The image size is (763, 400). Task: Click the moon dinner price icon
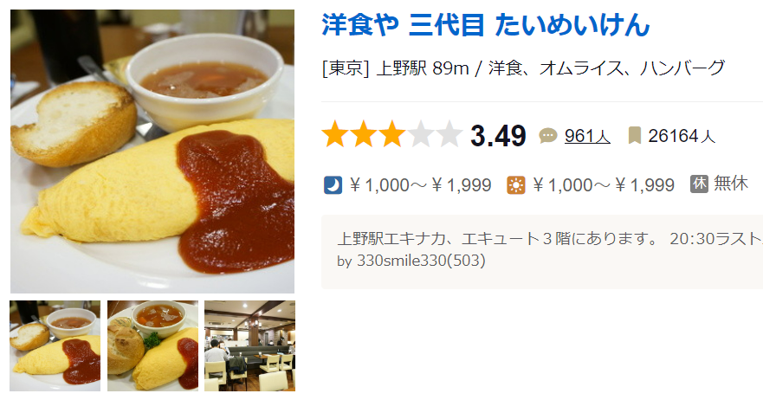point(333,185)
